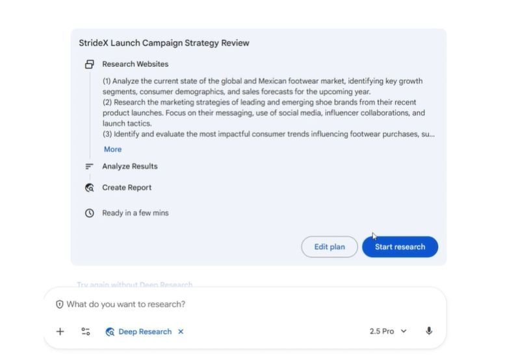Open the tools settings sliders icon
Image resolution: width=520 pixels, height=362 pixels.
coord(86,332)
